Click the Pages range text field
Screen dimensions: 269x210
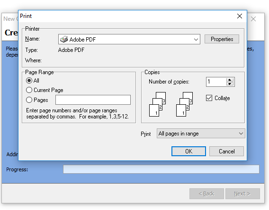[93, 100]
